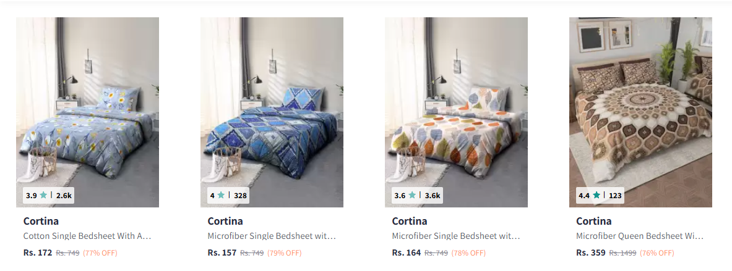Click Cortina brand above Rs. 157 item
732x271 pixels.
coord(225,221)
